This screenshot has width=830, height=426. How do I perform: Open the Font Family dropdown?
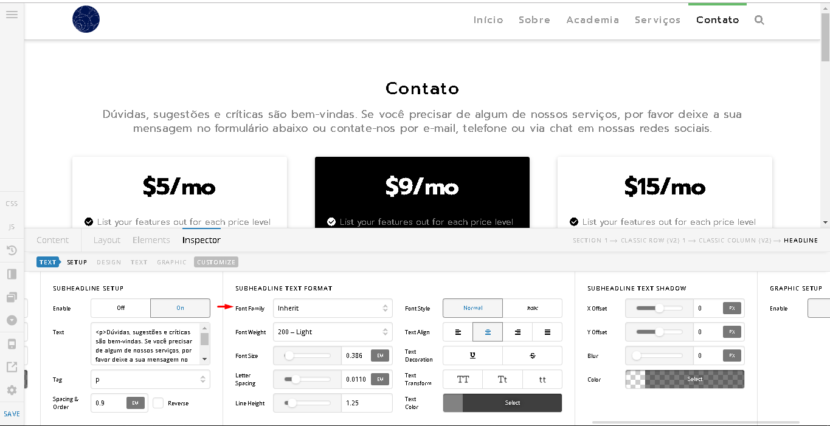[333, 308]
